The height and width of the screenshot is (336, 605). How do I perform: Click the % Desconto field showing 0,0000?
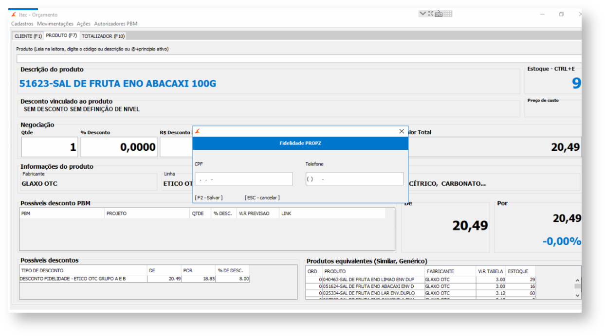[x=119, y=147]
